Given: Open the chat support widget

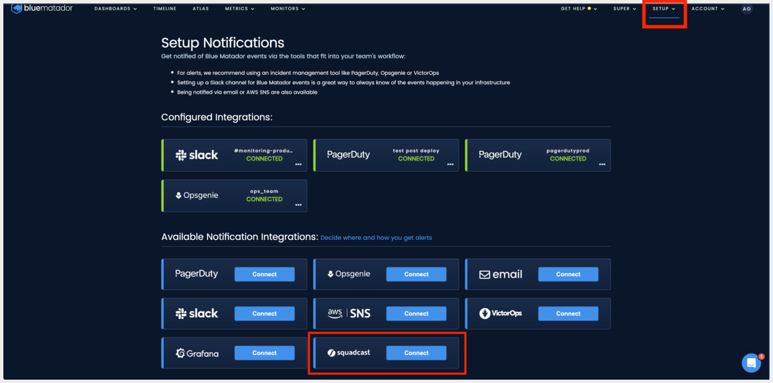Looking at the screenshot, I should 752,363.
